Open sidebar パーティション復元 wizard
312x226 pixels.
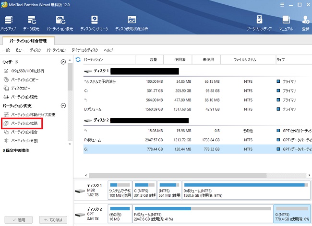tap(21, 97)
